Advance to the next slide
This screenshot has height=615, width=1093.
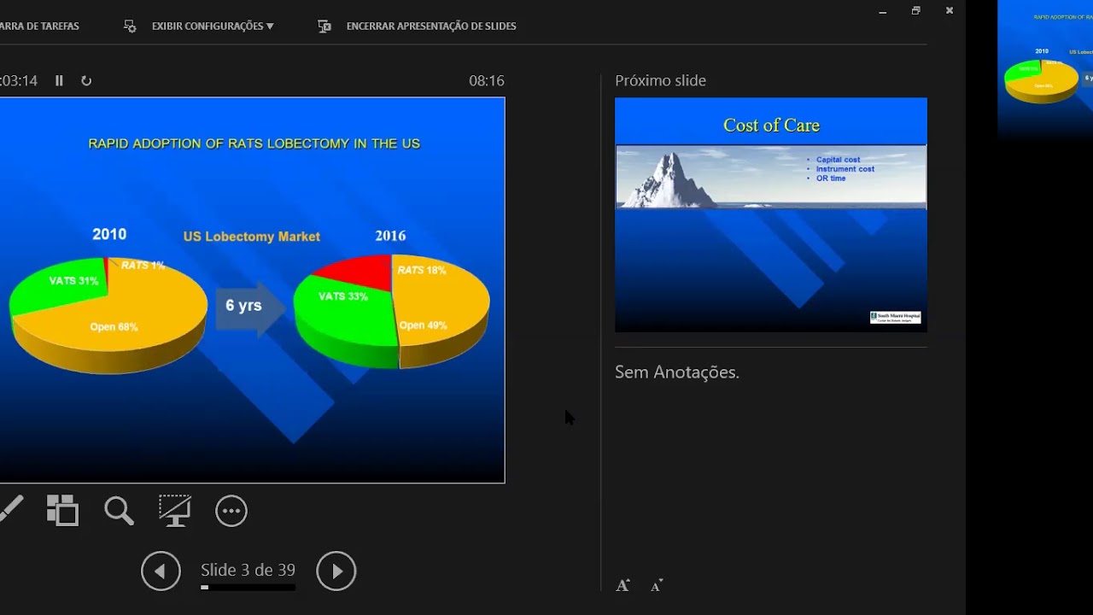pos(336,571)
